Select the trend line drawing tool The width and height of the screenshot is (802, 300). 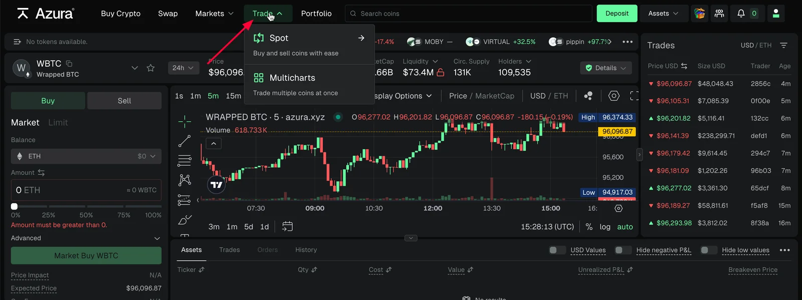(x=184, y=141)
